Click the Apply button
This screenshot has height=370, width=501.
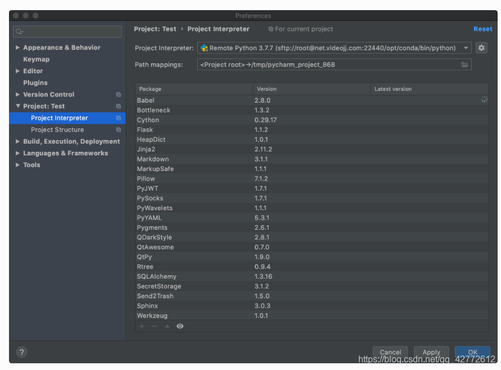(431, 352)
